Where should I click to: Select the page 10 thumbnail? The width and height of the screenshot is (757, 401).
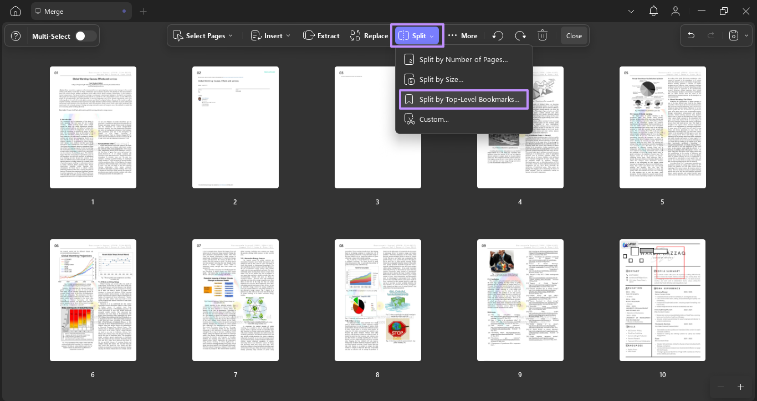(x=662, y=300)
